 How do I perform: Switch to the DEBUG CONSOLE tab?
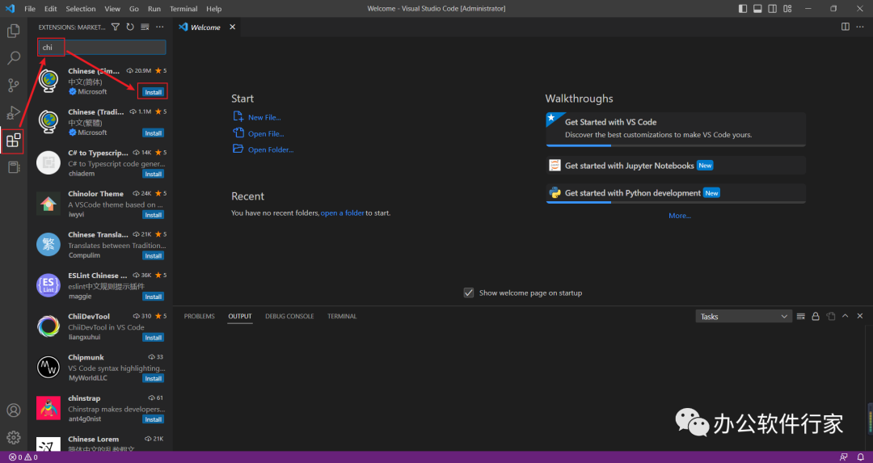point(289,316)
